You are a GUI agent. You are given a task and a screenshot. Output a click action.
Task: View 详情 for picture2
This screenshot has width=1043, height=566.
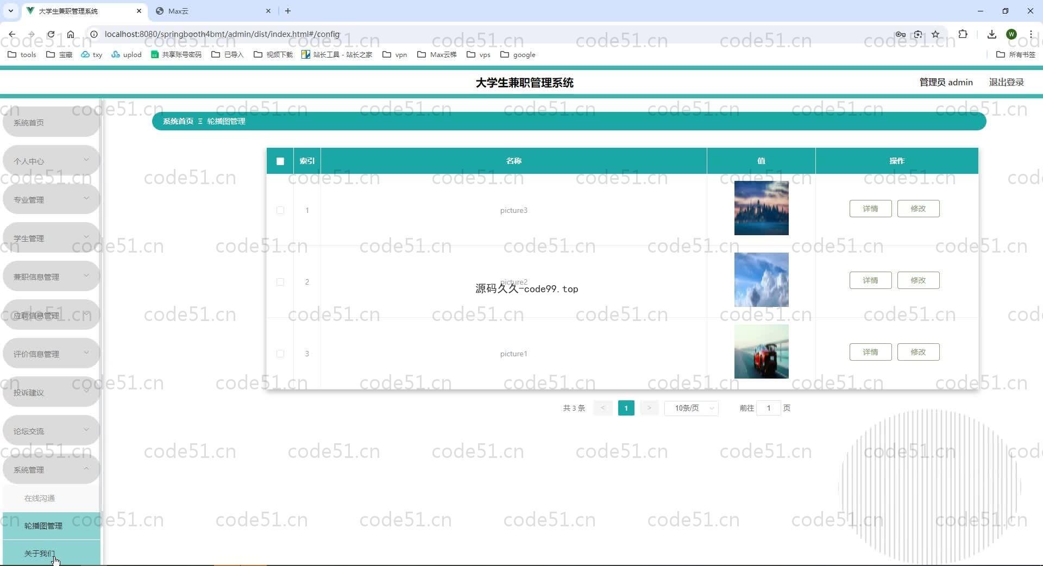(x=870, y=280)
